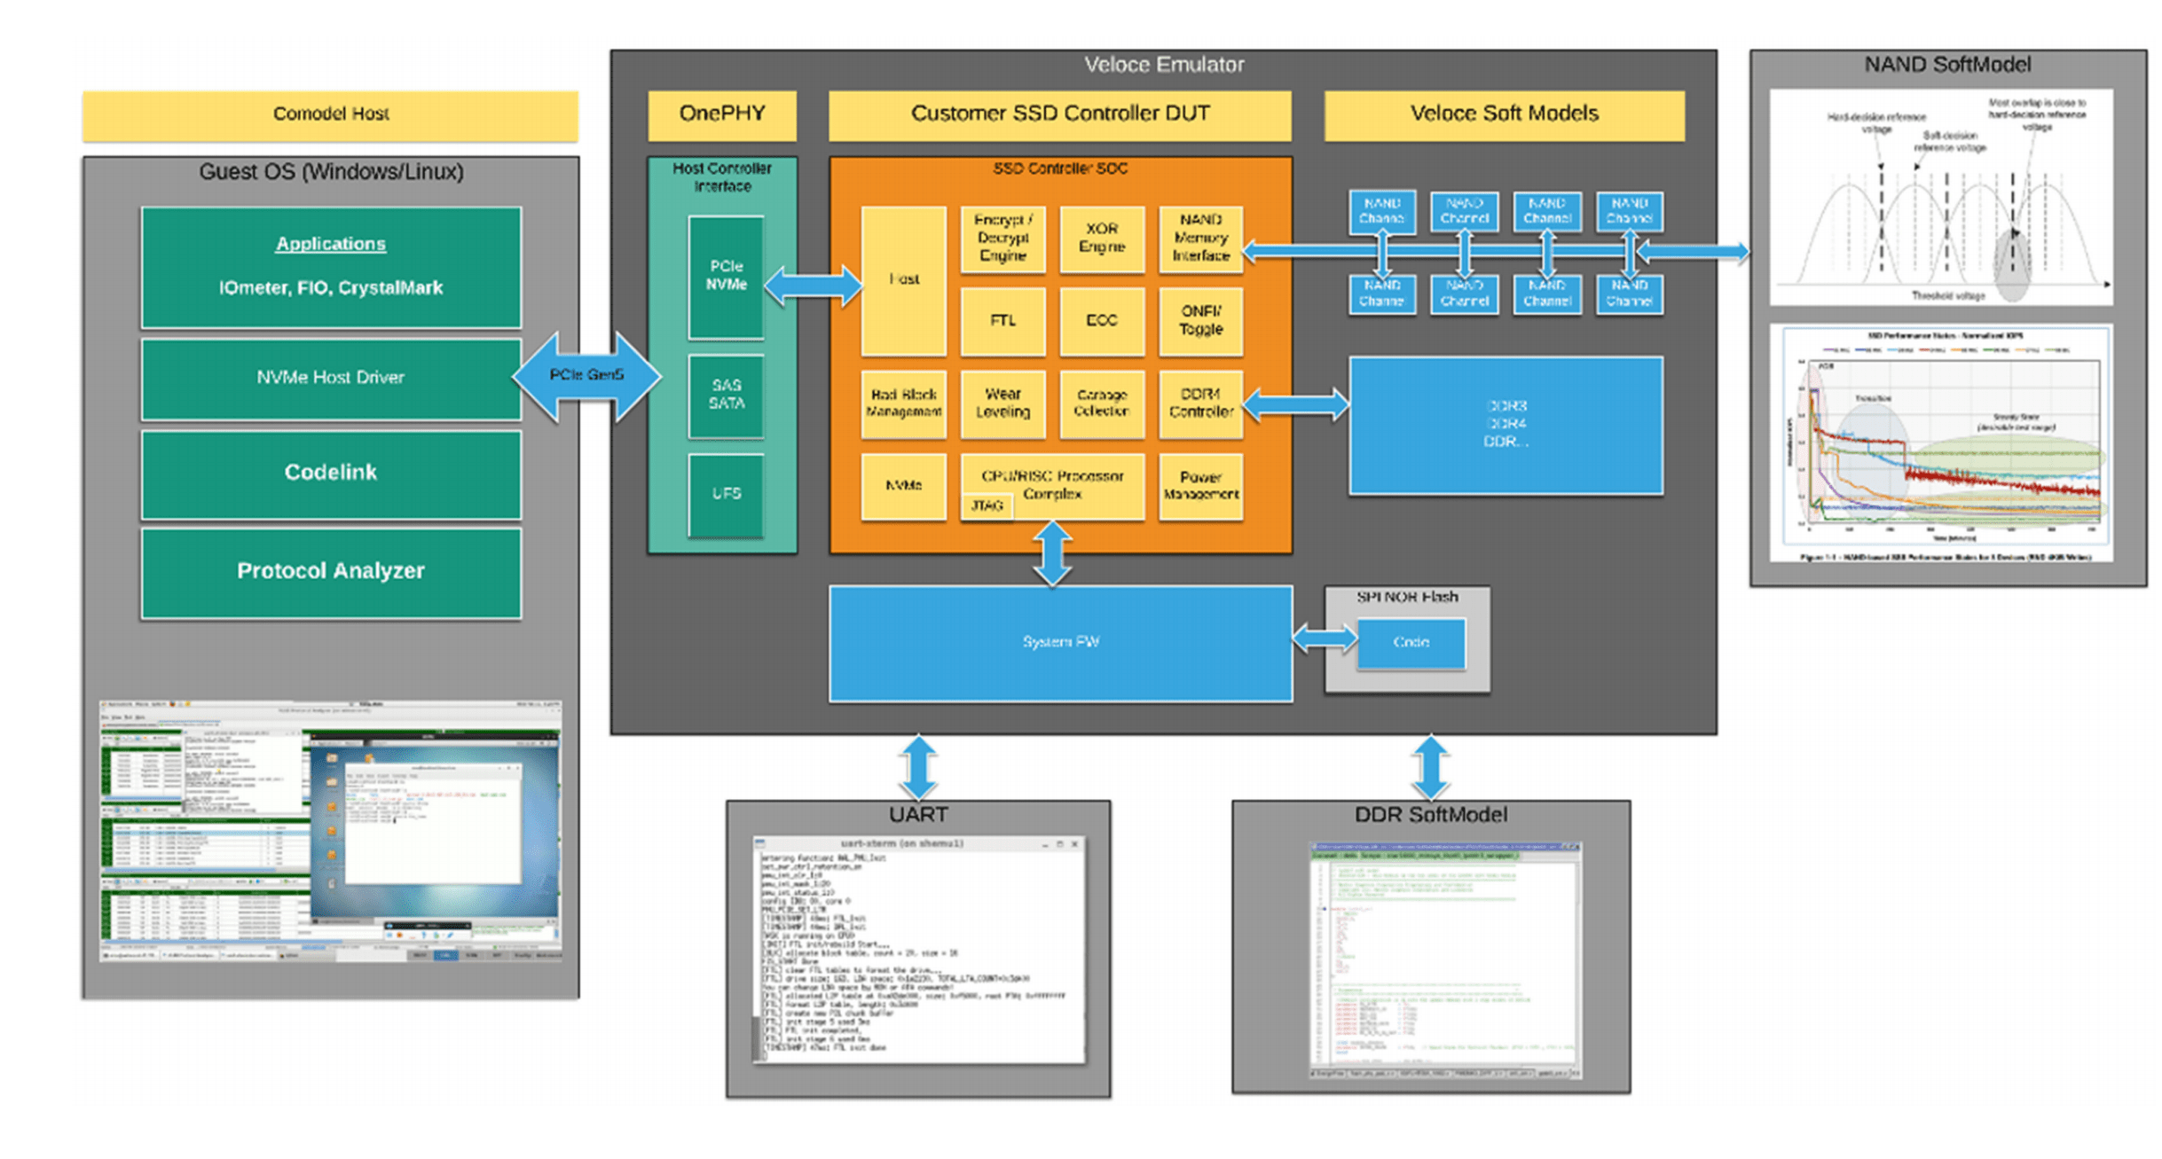Click the DDR SoftModel panel title
This screenshot has height=1159, width=2162.
1430,815
